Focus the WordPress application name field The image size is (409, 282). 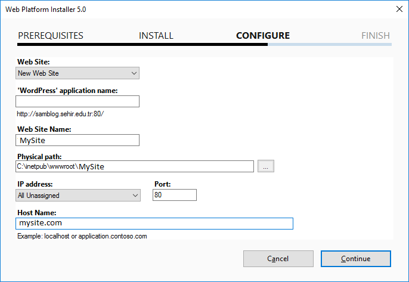click(78, 101)
